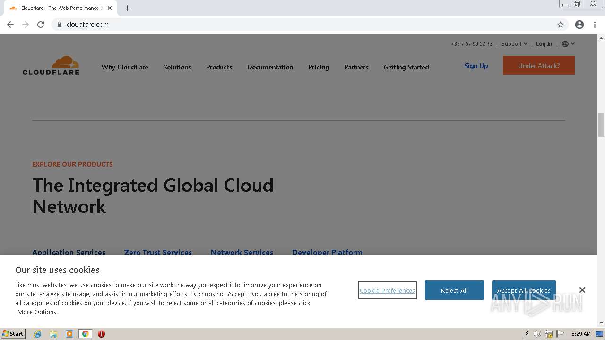Open media player taskbar icon

point(69,334)
